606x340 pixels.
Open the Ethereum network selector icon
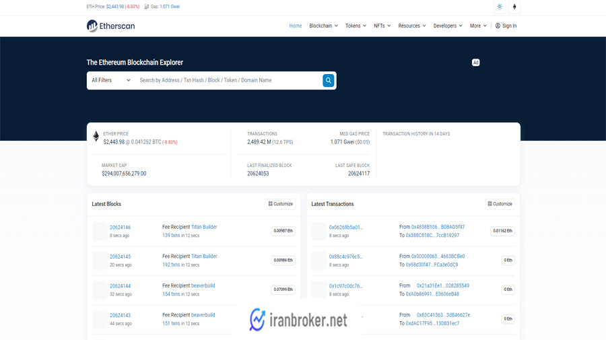pos(514,7)
